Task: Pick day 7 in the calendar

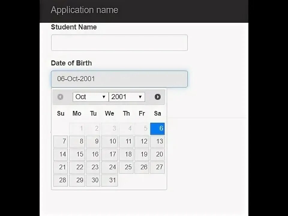Action: tap(61, 142)
